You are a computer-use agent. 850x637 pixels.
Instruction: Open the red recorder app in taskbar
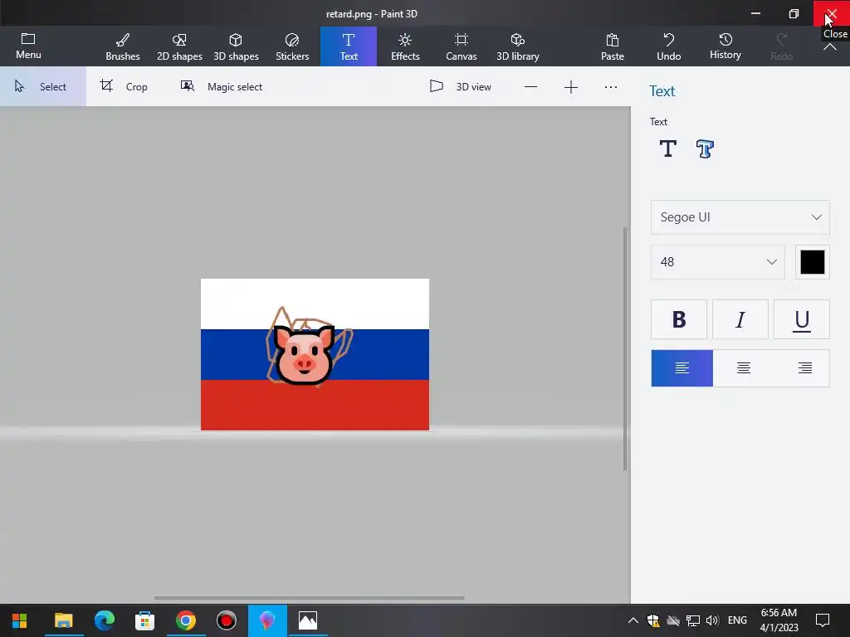tap(226, 620)
